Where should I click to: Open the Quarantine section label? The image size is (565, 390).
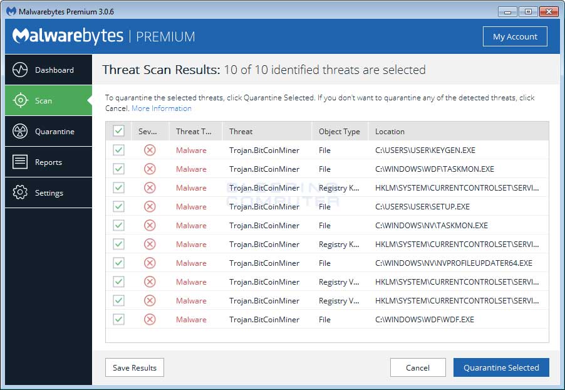point(54,132)
